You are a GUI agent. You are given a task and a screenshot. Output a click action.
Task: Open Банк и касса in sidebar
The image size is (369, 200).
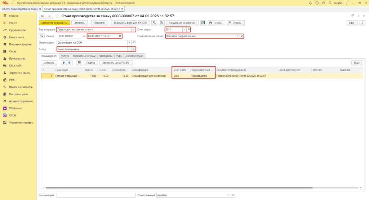point(17,37)
